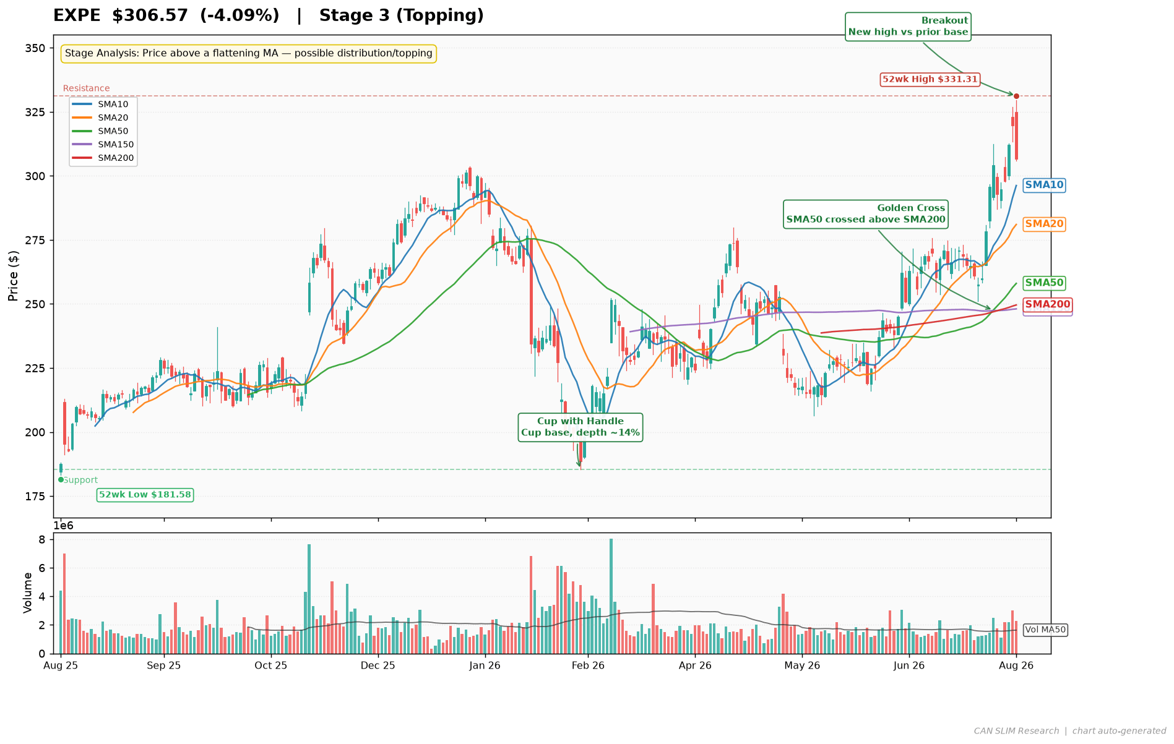The image size is (1174, 744).
Task: Click the green SMA50 line-end tag
Action: tap(1045, 283)
